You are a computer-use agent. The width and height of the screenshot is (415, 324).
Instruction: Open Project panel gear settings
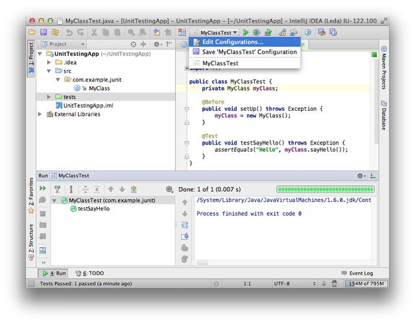pos(157,44)
